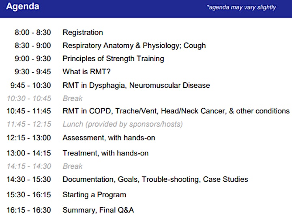Select Respiratory Anatomy & Physiology; Cough entry
Image resolution: width=292 pixels, height=224 pixels.
[134, 45]
